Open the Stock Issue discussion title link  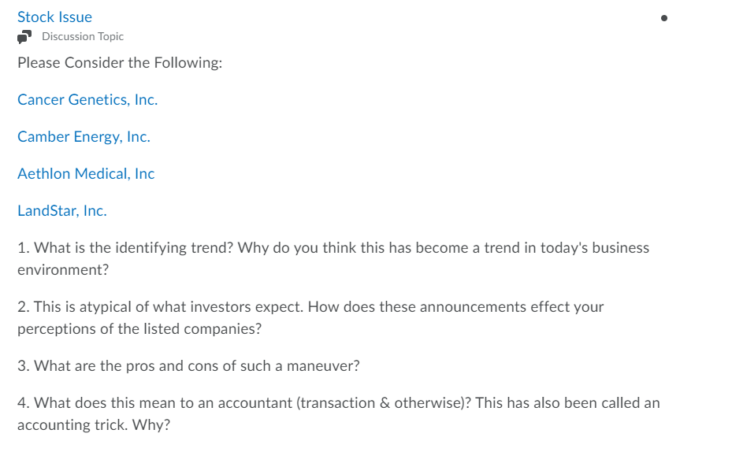[54, 17]
